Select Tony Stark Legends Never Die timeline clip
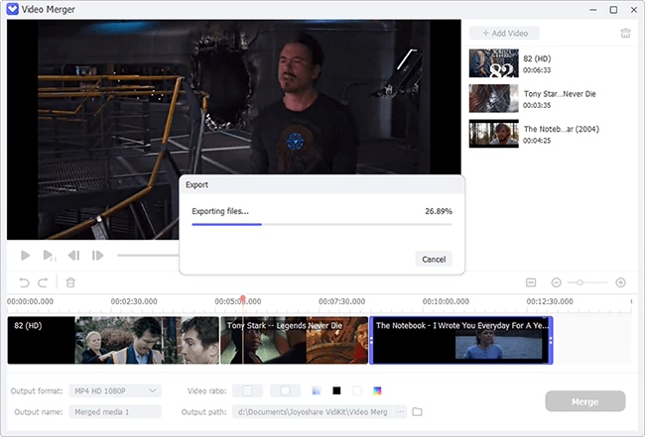645x437 pixels. (x=294, y=340)
